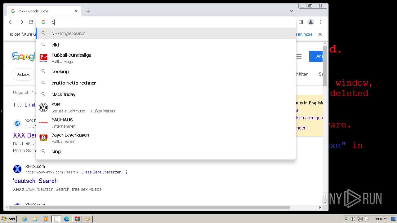Open a new tab with the plus button
The image size is (397, 223).
click(x=88, y=11)
